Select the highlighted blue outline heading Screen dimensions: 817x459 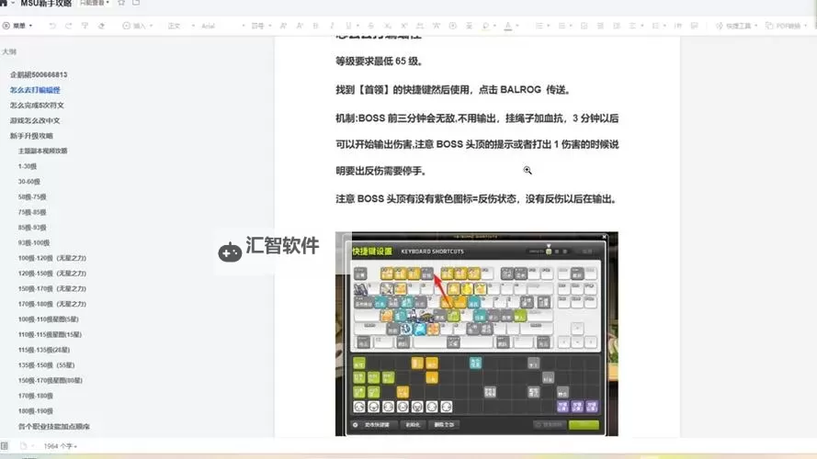tap(35, 90)
